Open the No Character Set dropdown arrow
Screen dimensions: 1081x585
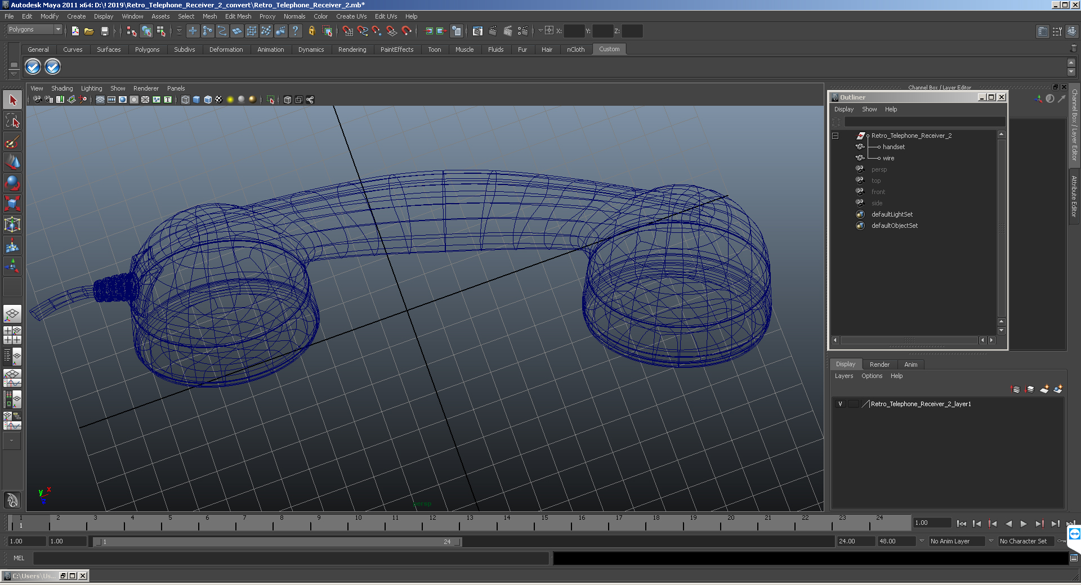[991, 541]
